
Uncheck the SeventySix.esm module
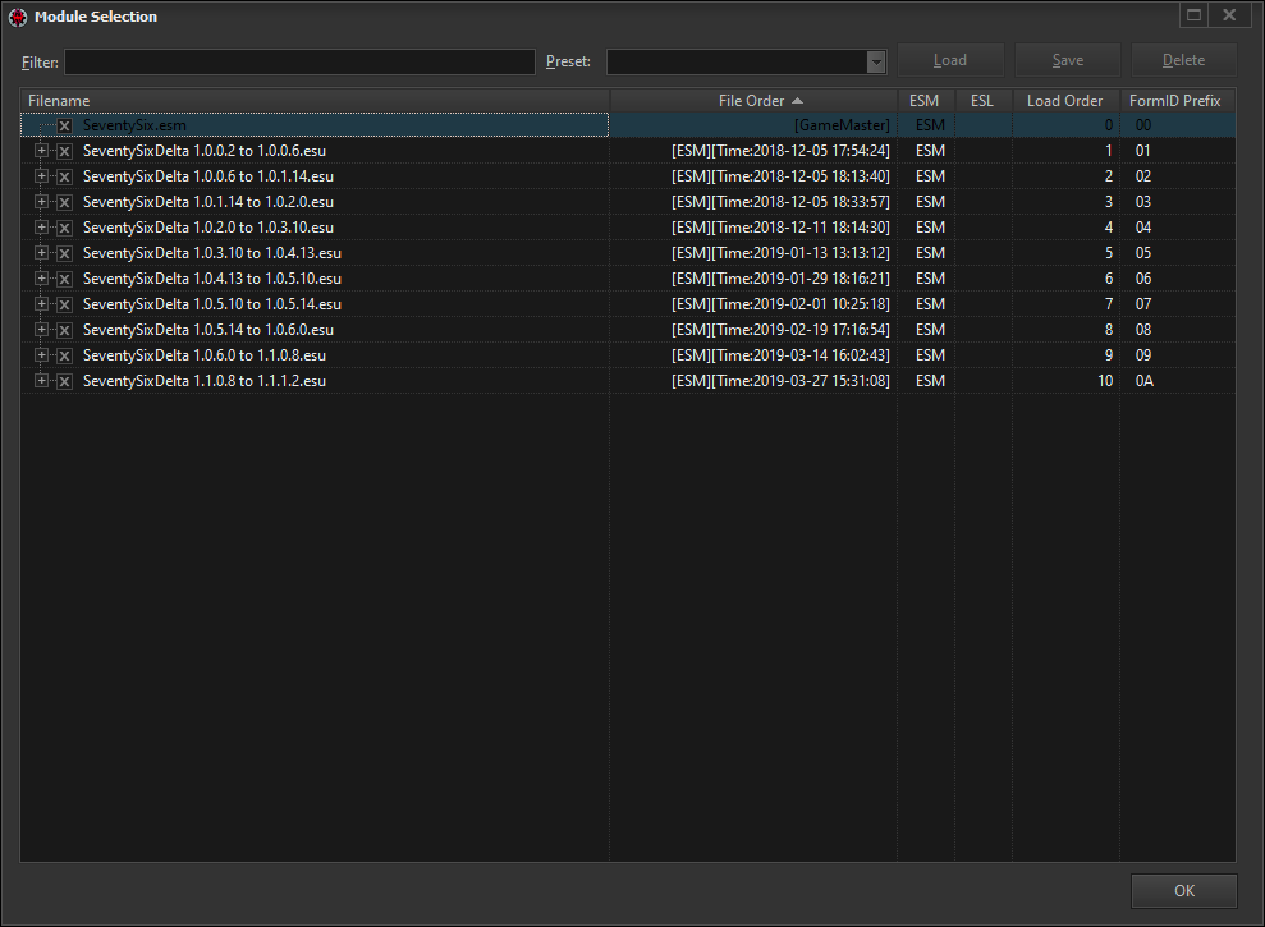tap(64, 125)
